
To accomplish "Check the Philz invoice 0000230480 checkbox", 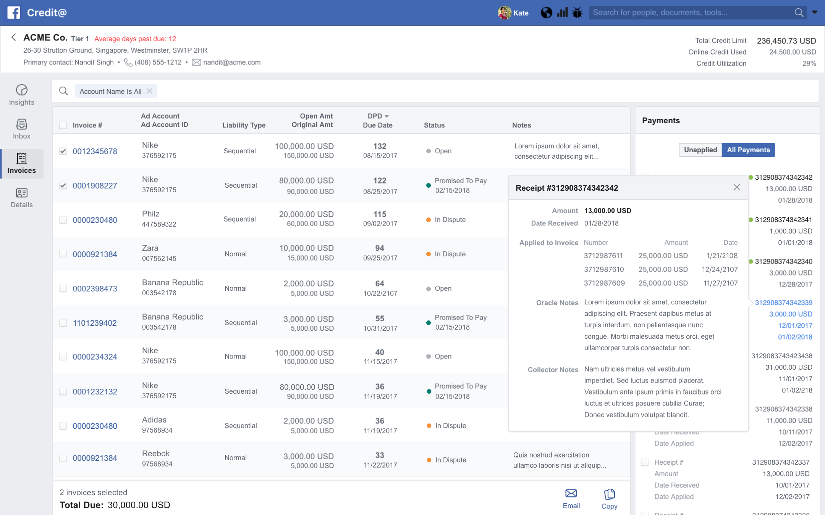I will point(63,220).
